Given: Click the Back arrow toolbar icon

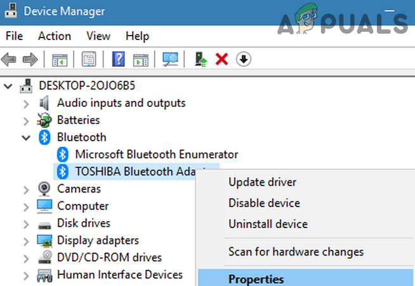Looking at the screenshot, I should pyautogui.click(x=9, y=59).
